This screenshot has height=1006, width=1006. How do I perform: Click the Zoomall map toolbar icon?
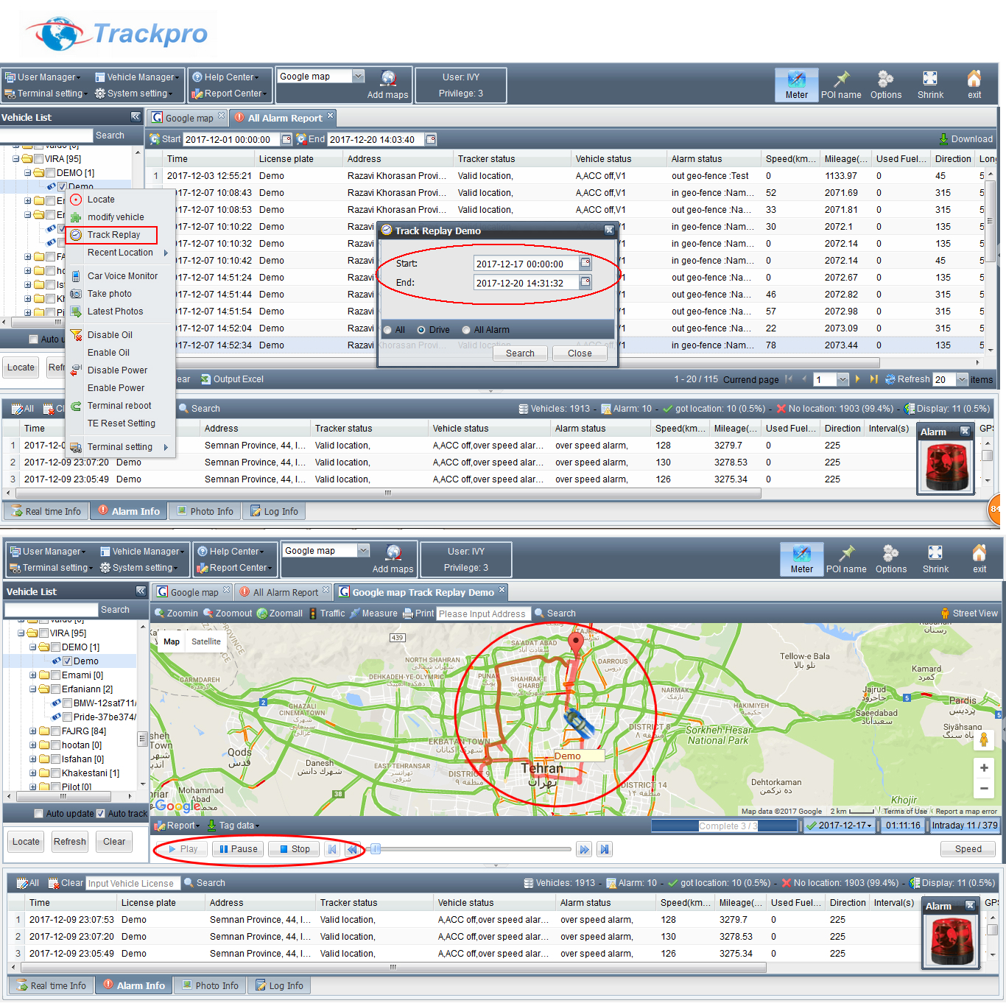[280, 613]
